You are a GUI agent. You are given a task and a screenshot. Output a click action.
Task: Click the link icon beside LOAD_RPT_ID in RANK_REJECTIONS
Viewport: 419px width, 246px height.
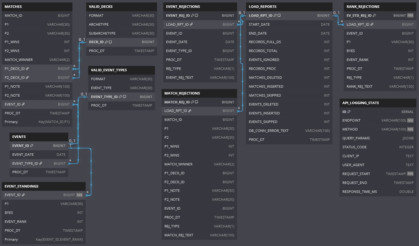coord(372,25)
